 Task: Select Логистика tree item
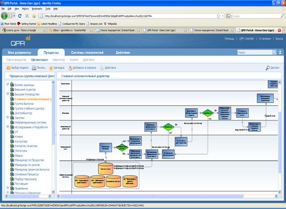pyautogui.click(x=21, y=150)
